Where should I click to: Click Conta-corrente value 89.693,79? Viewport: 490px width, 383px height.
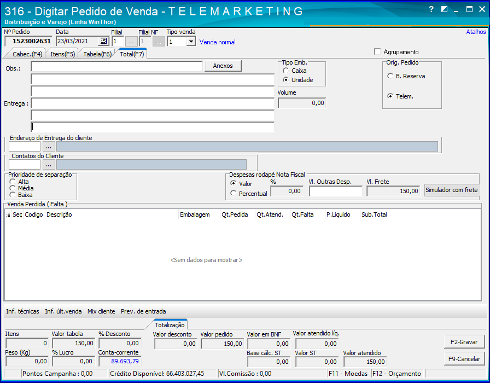coord(120,362)
